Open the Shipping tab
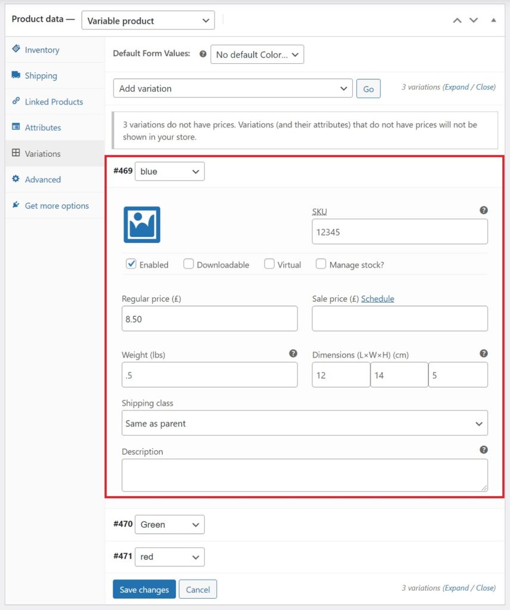 (55, 76)
